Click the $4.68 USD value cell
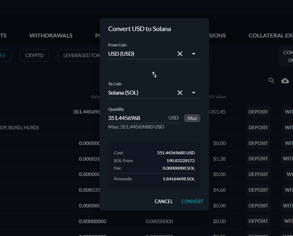The height and width of the screenshot is (236, 293). click(x=219, y=190)
